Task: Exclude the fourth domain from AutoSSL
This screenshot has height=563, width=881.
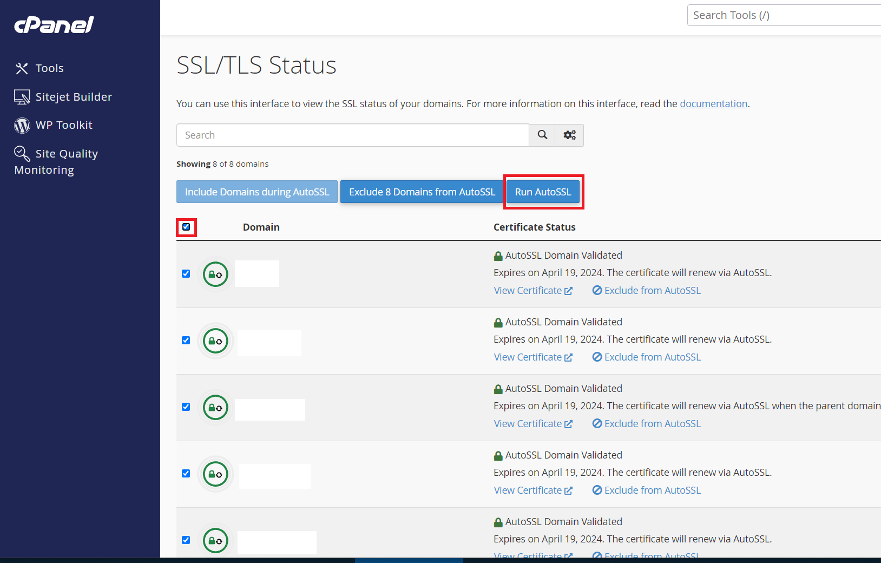Action: coord(647,490)
